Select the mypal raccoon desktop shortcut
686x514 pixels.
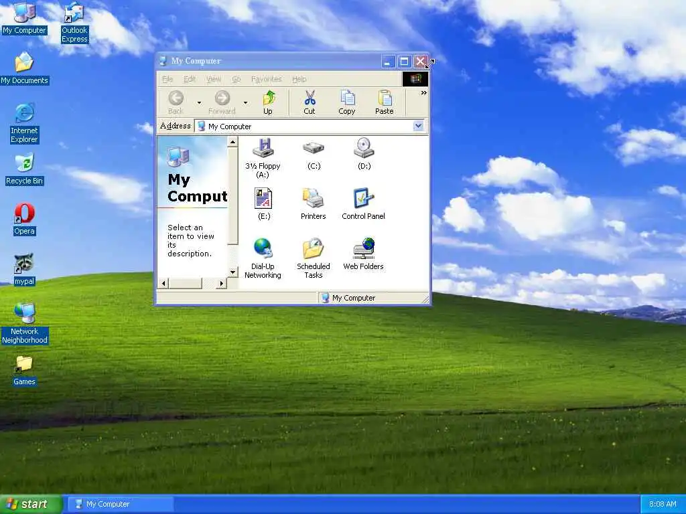(24, 269)
